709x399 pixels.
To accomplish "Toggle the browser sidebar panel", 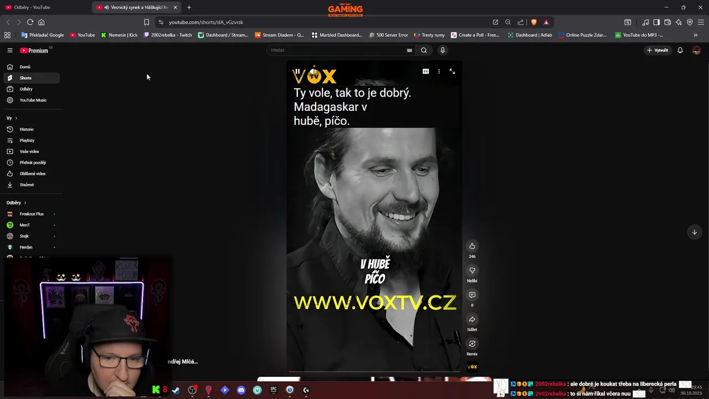I will click(x=656, y=22).
